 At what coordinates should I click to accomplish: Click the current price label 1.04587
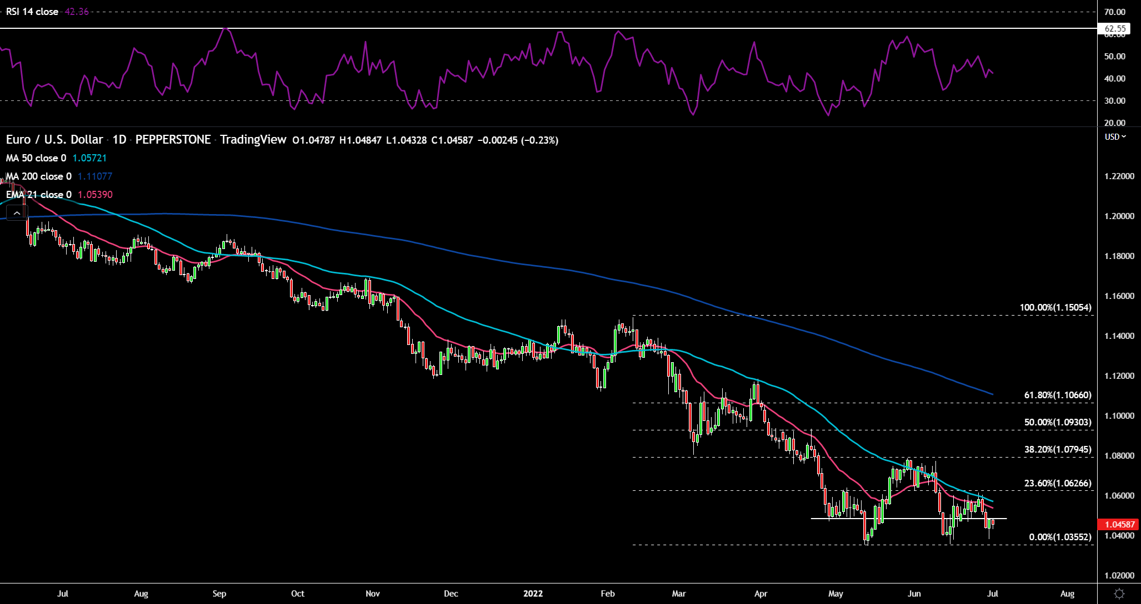pyautogui.click(x=1119, y=524)
